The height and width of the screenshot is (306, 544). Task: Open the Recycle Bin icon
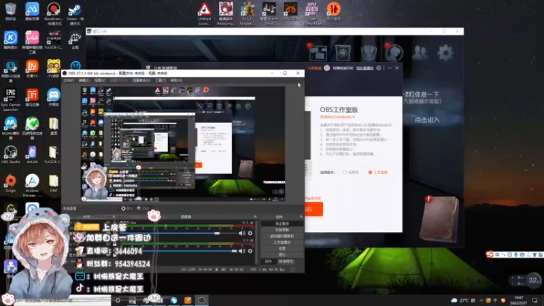(11, 12)
